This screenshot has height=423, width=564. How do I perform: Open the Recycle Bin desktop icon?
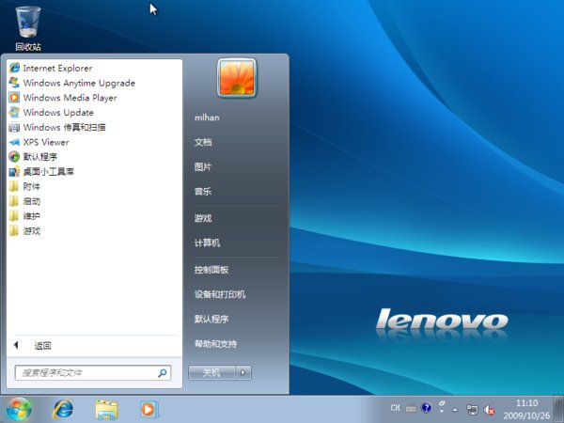(x=27, y=28)
